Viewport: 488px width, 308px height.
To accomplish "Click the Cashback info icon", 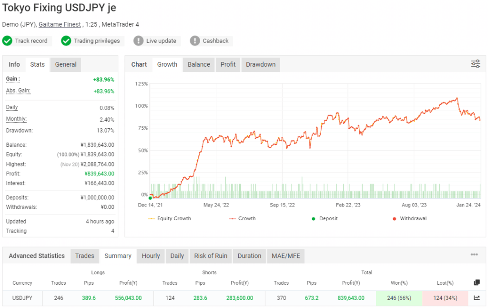I will pyautogui.click(x=194, y=41).
